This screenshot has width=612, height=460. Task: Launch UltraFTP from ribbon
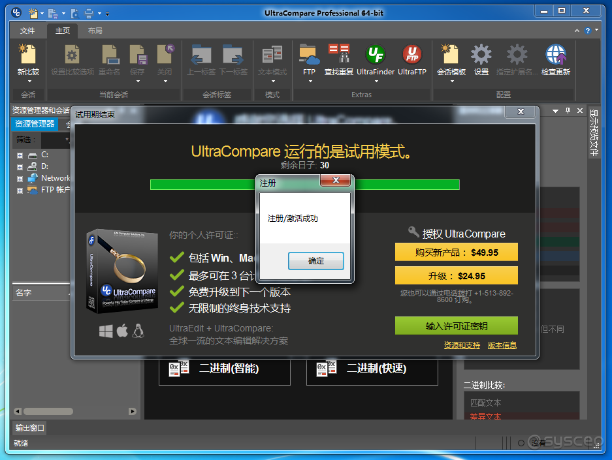412,54
